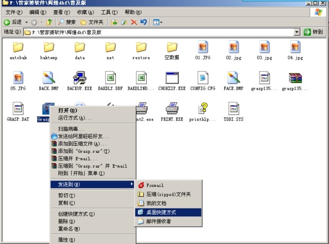Viewport: 329px width, 244px height.
Task: Expand the address bar dropdown
Action: click(297, 32)
